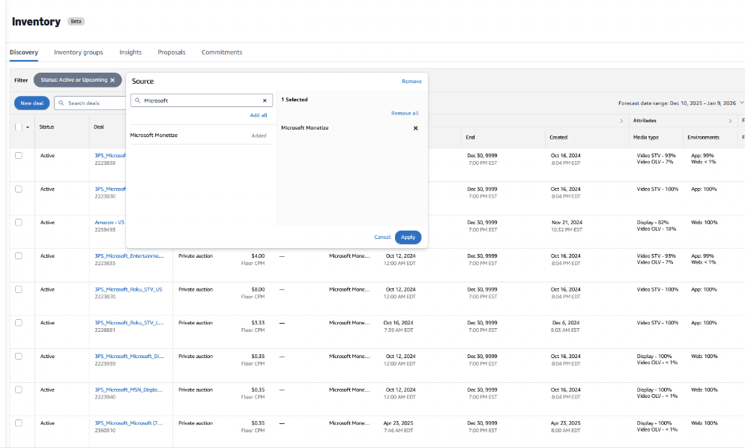The image size is (745, 448).
Task: Click the New deal button
Action: pos(31,103)
